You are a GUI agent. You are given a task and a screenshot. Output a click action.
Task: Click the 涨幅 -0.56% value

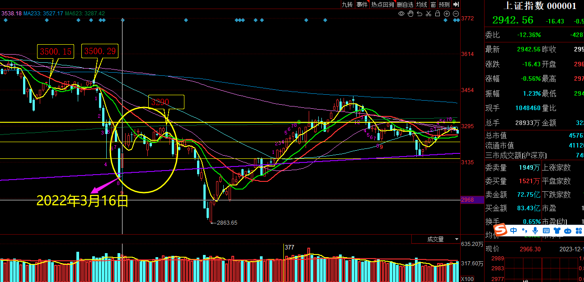click(x=530, y=79)
